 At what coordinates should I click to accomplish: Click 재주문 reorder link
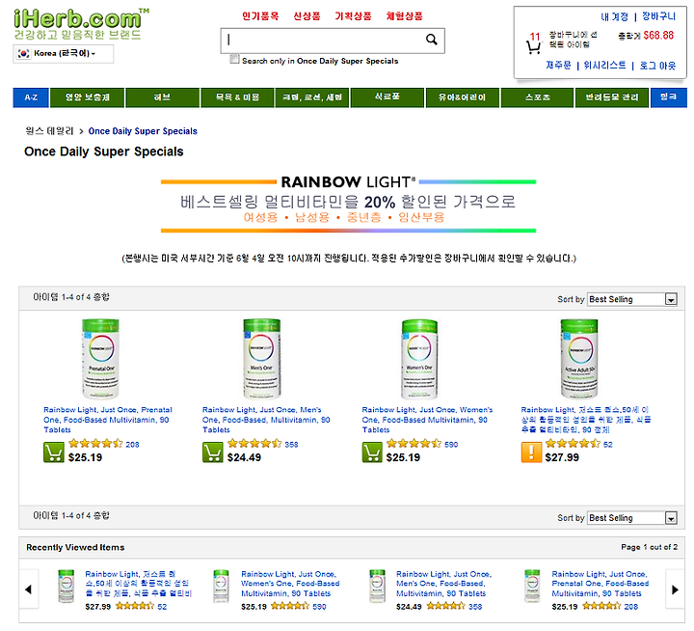point(558,66)
